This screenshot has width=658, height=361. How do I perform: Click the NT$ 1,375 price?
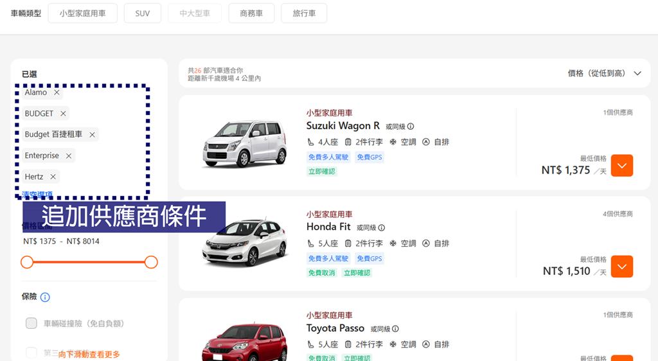[565, 170]
